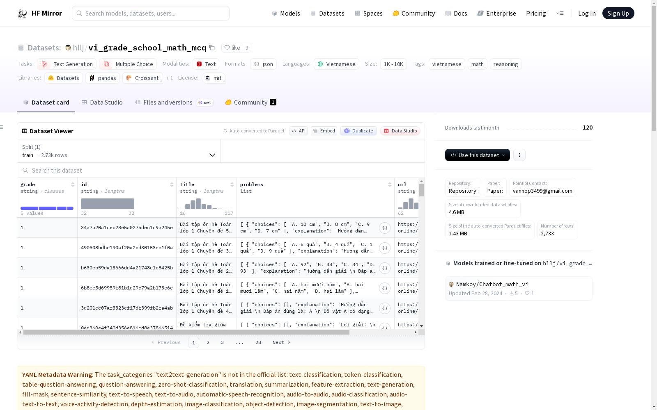The width and height of the screenshot is (657, 410).
Task: Click the Vietnamese language globe icon
Action: (x=320, y=64)
